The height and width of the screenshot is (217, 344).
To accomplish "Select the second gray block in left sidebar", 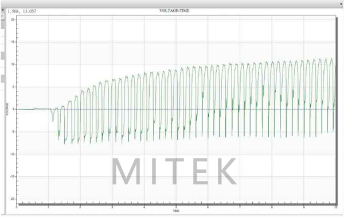I will point(3,56).
